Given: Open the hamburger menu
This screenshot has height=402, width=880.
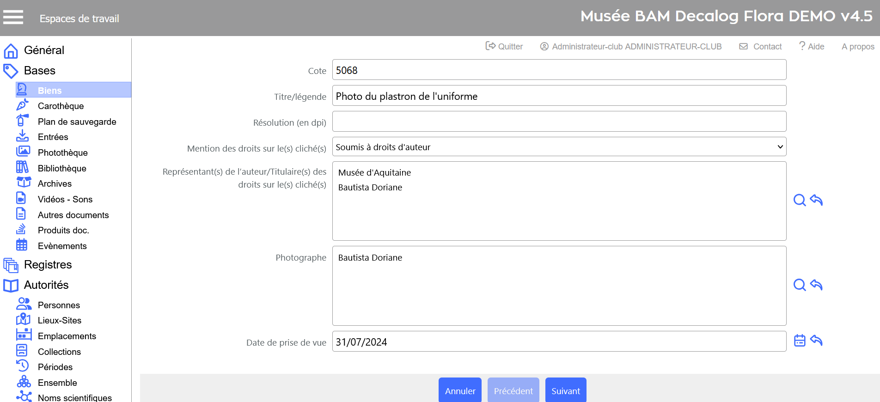Looking at the screenshot, I should click(x=13, y=18).
